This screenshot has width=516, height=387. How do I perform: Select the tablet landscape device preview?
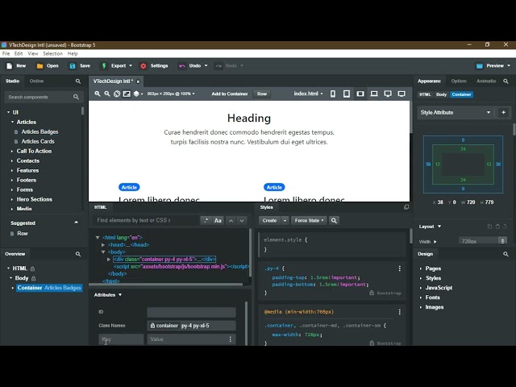[360, 94]
